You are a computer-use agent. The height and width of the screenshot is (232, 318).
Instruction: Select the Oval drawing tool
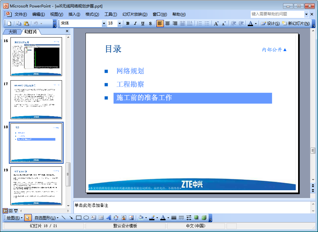point(86,218)
